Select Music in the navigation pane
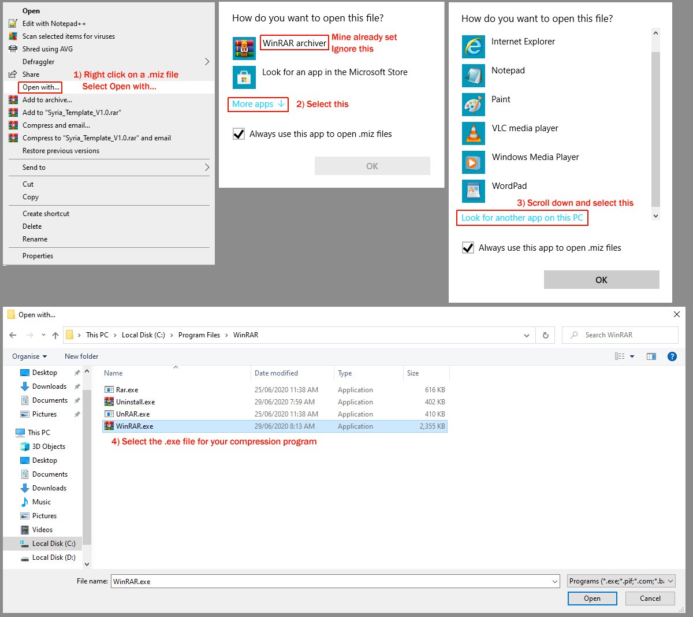 pos(42,502)
